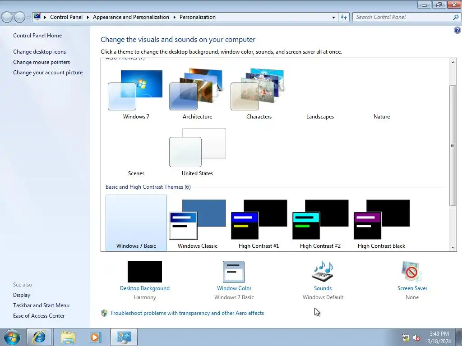The image size is (462, 346).
Task: Click the Window Color link text
Action: pos(234,288)
